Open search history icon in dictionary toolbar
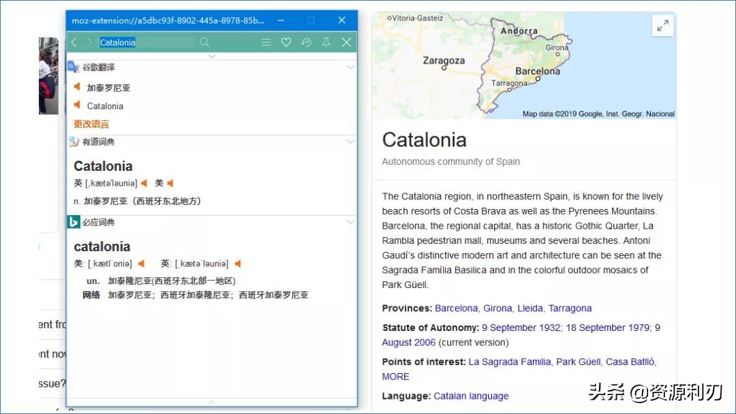736x414 pixels. tap(307, 42)
